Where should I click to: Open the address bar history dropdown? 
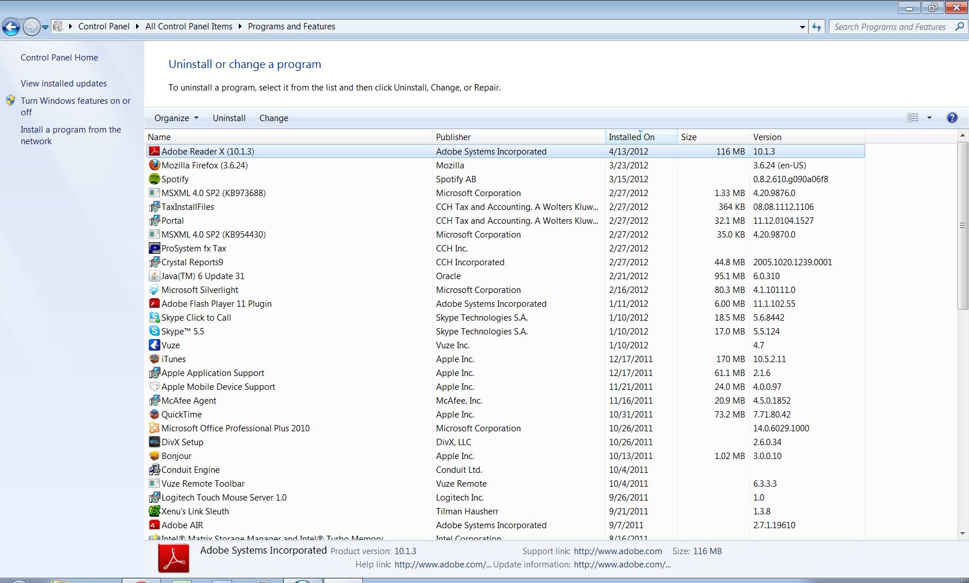(x=802, y=27)
